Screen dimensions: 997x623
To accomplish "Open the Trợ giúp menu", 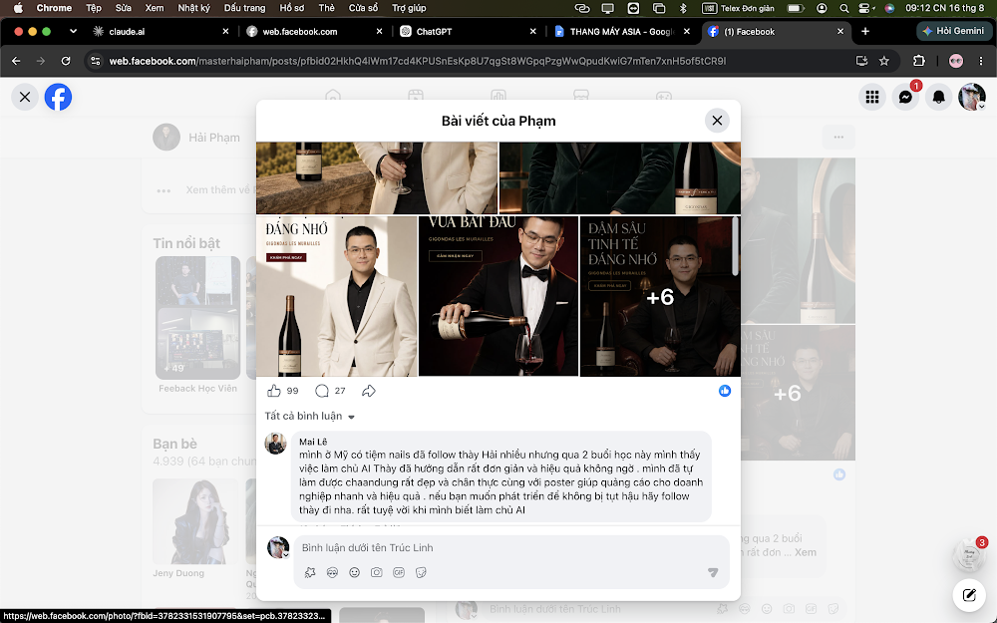I will point(409,8).
